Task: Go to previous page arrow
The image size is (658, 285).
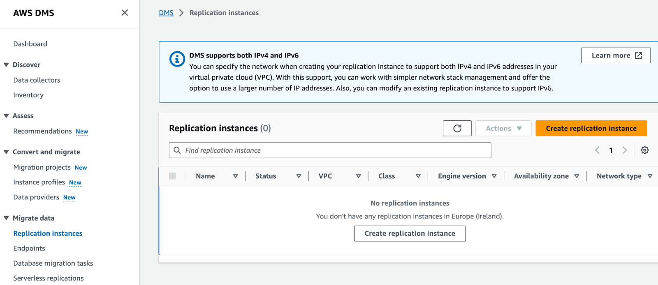Action: click(x=597, y=150)
